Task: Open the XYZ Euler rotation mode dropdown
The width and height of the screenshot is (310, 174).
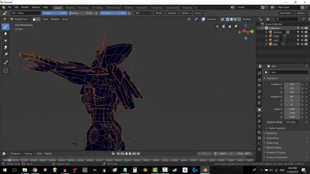Action: [292, 122]
